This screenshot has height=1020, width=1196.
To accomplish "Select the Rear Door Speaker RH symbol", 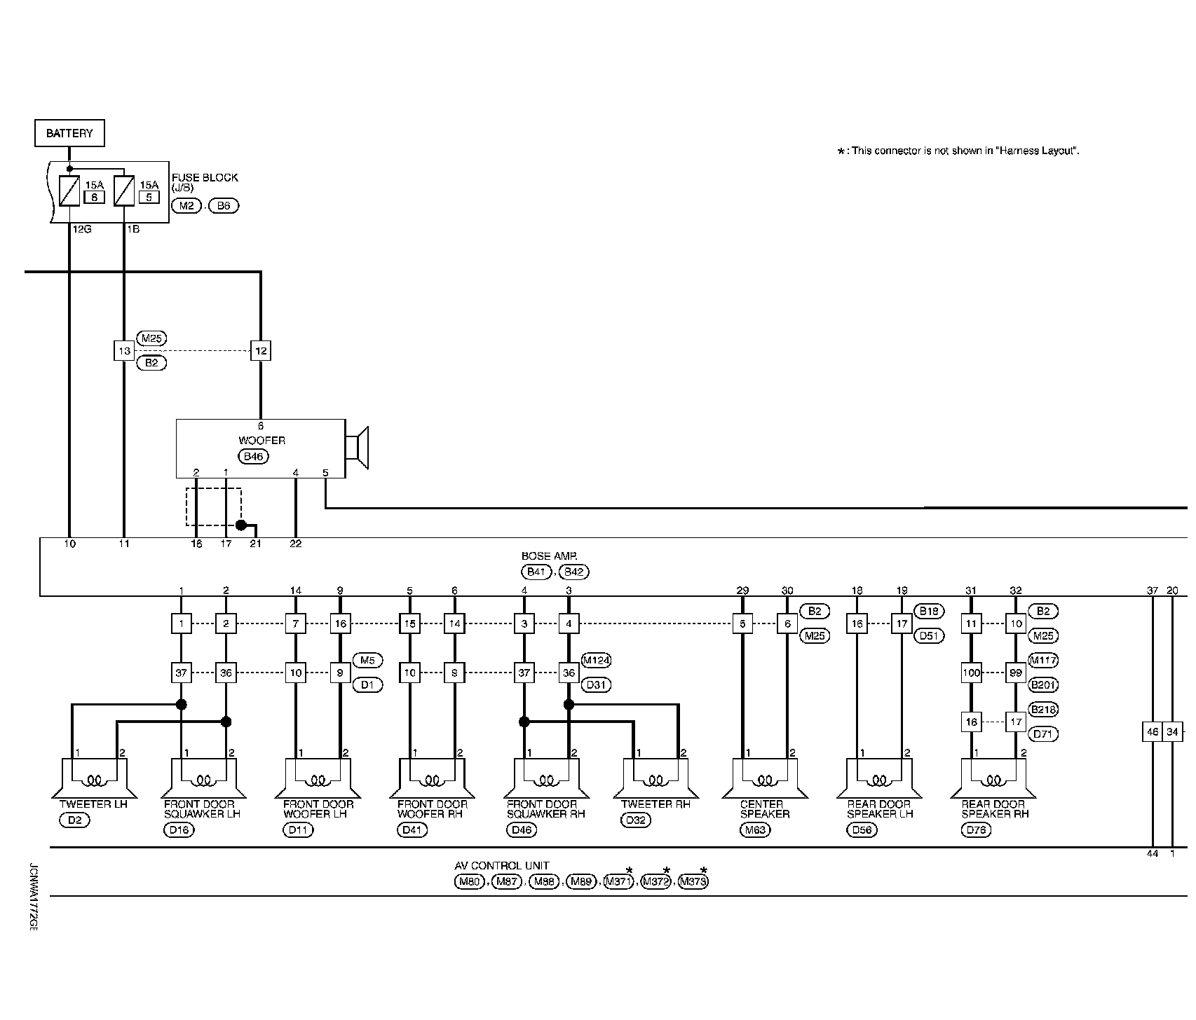I will 993,778.
